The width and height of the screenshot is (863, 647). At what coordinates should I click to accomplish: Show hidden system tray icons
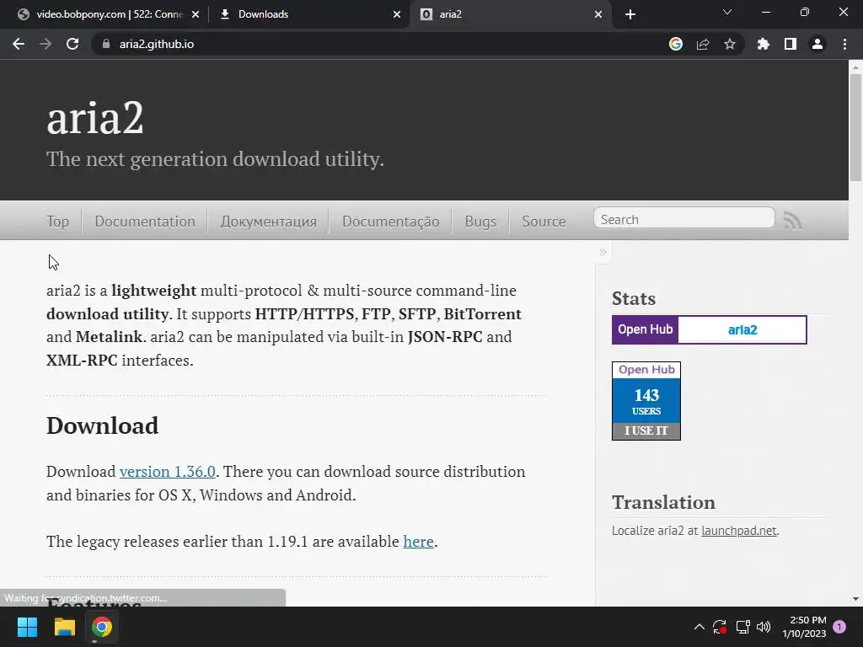[699, 627]
